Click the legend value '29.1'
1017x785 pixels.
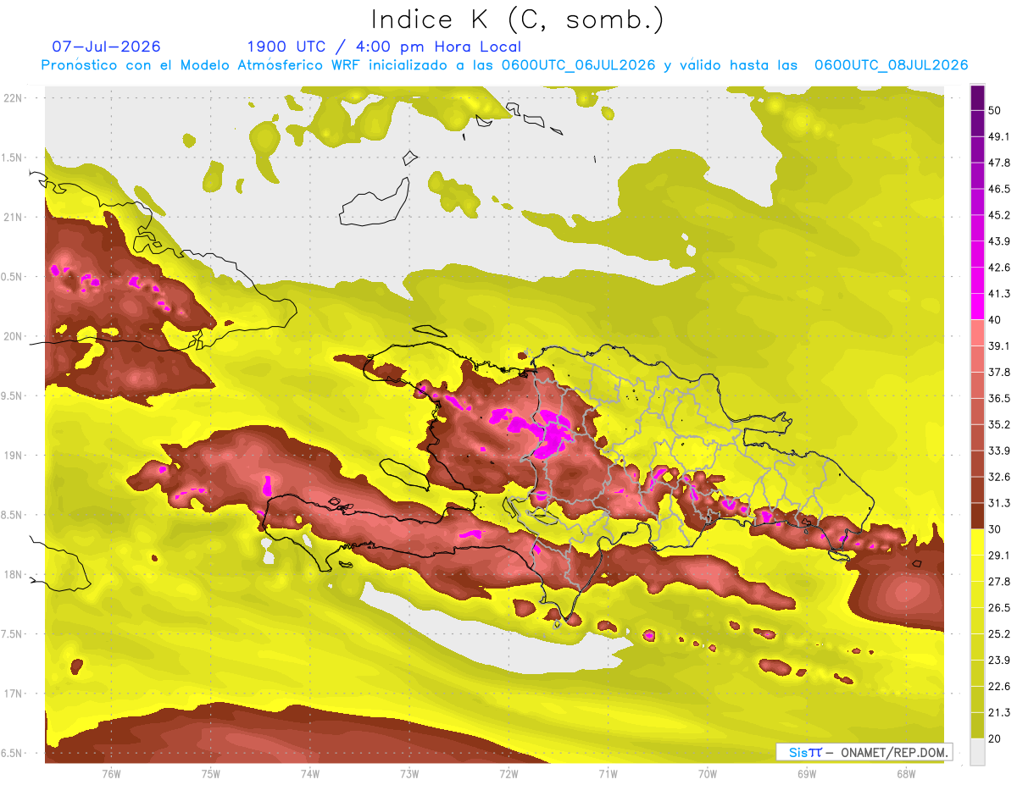pos(999,555)
